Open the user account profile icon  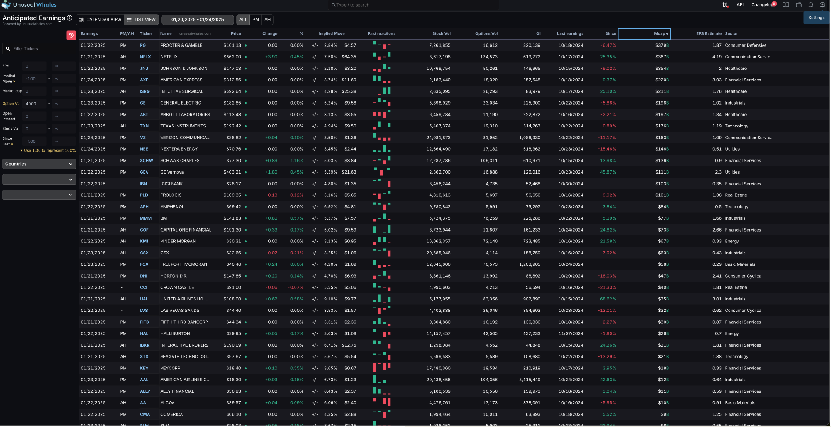point(822,5)
